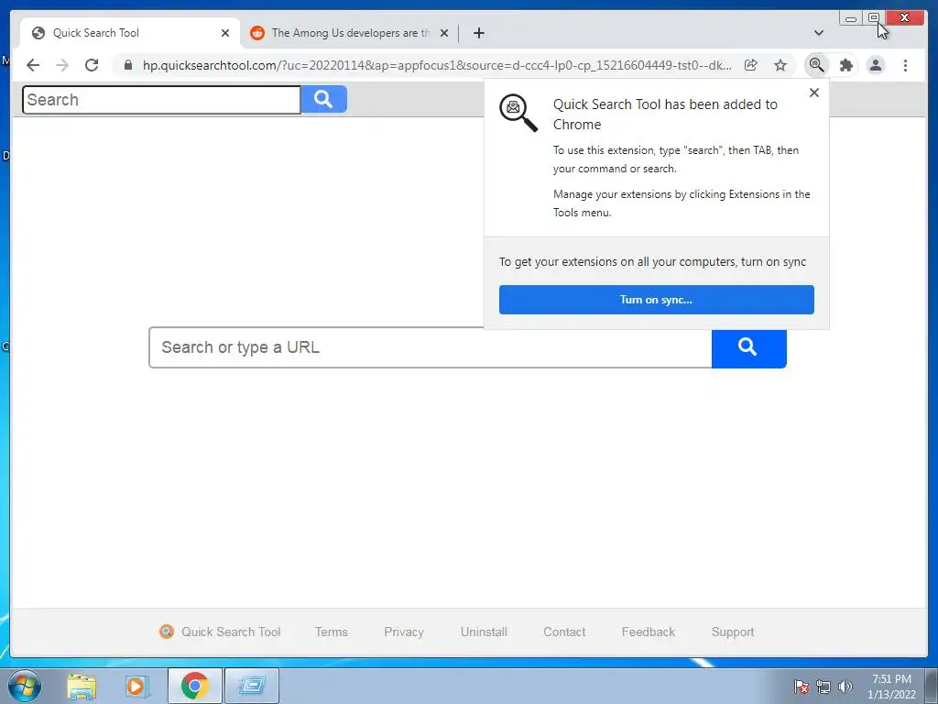Click the Quick Search Tool footer text link
The height and width of the screenshot is (704, 938).
click(x=231, y=632)
